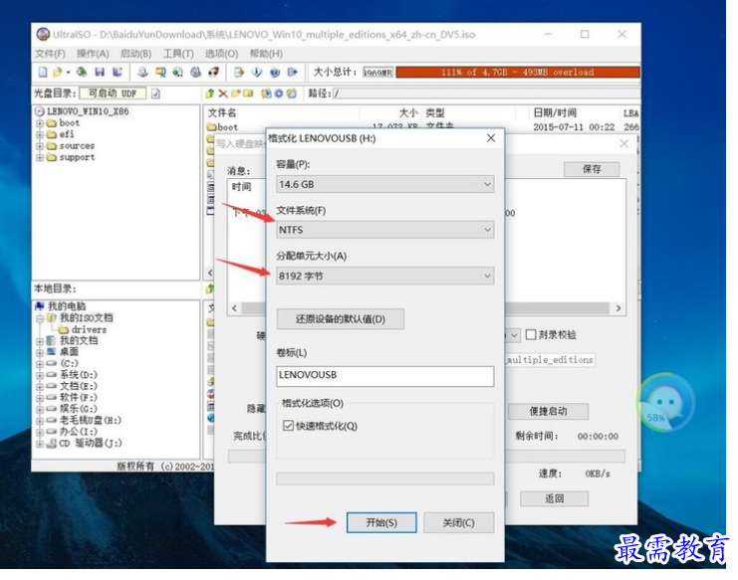Close the 格式化 LENOVOUSB dialog
The height and width of the screenshot is (580, 738).
pyautogui.click(x=491, y=137)
